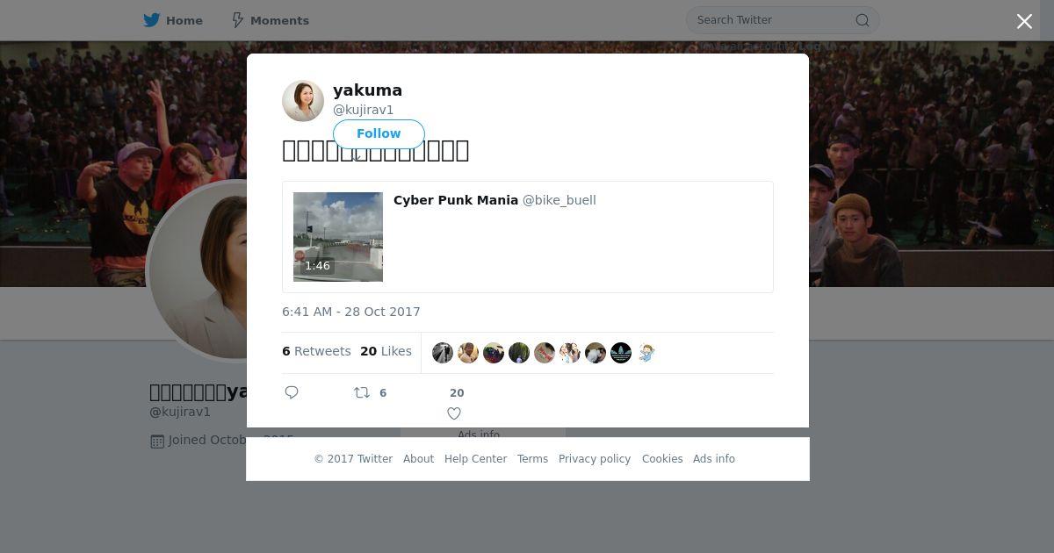1054x553 pixels.
Task: Follow yakuma with the Follow button
Action: coord(379,133)
